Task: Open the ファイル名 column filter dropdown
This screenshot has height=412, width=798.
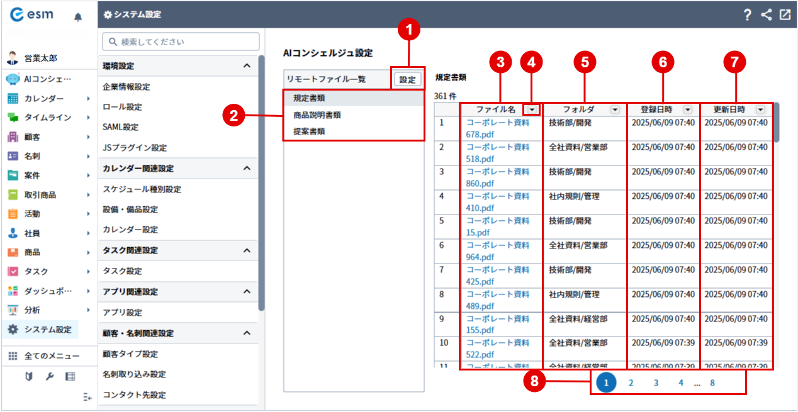Action: pyautogui.click(x=533, y=109)
